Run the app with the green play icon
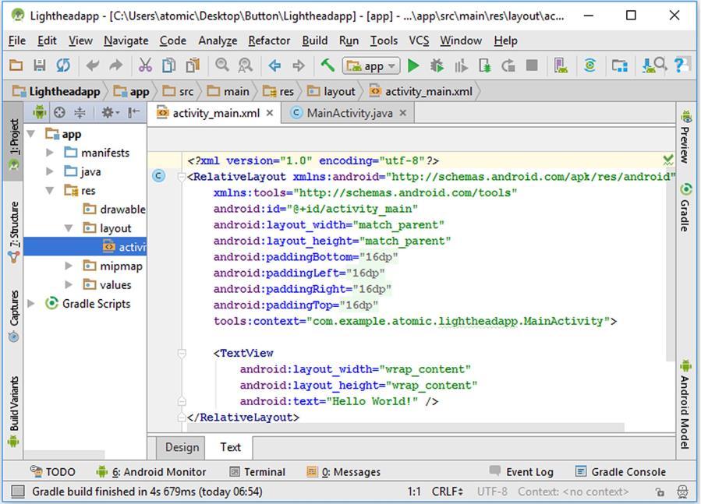The width and height of the screenshot is (701, 504). (x=413, y=66)
